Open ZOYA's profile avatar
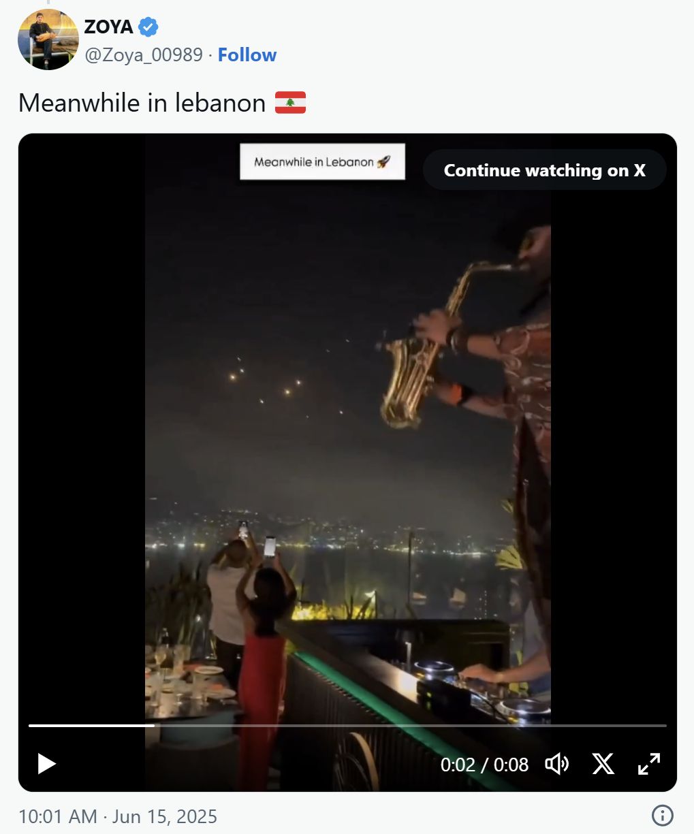The width and height of the screenshot is (694, 834). [48, 39]
